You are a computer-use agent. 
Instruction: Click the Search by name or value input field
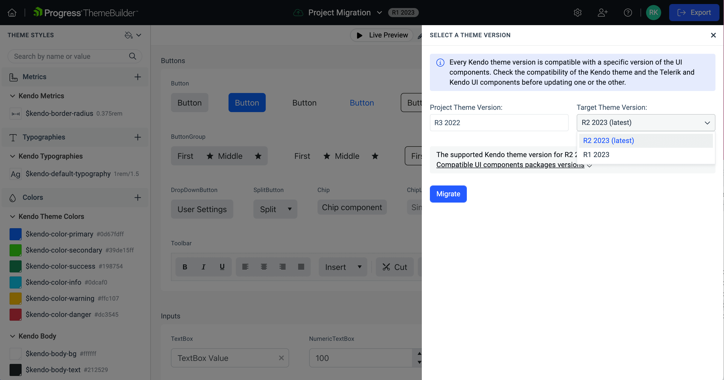(75, 56)
